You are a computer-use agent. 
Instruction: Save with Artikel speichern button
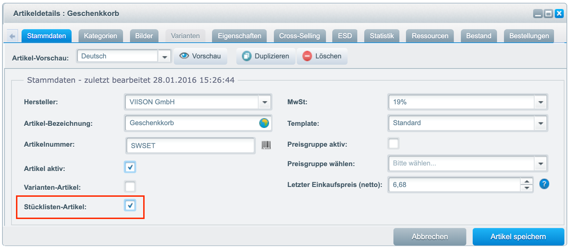(518, 237)
